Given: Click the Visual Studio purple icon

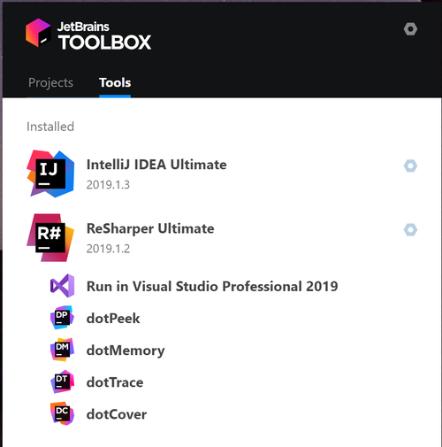Looking at the screenshot, I should coord(62,286).
